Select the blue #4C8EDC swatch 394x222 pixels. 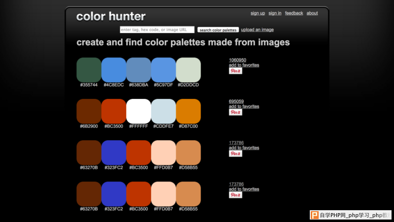pyautogui.click(x=114, y=70)
